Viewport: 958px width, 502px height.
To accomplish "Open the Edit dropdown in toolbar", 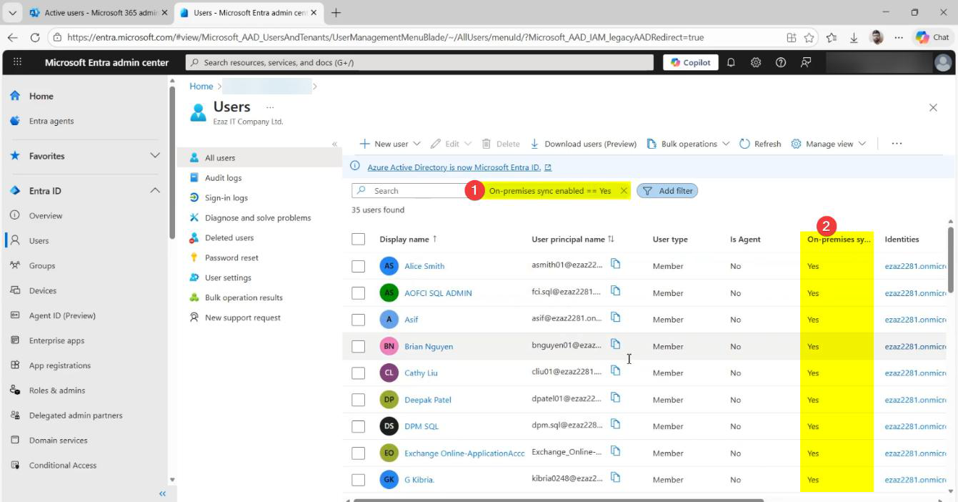I will [451, 144].
